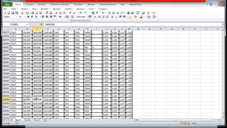
Task: Open the Borders dropdown arrow
Action: (132, 17)
